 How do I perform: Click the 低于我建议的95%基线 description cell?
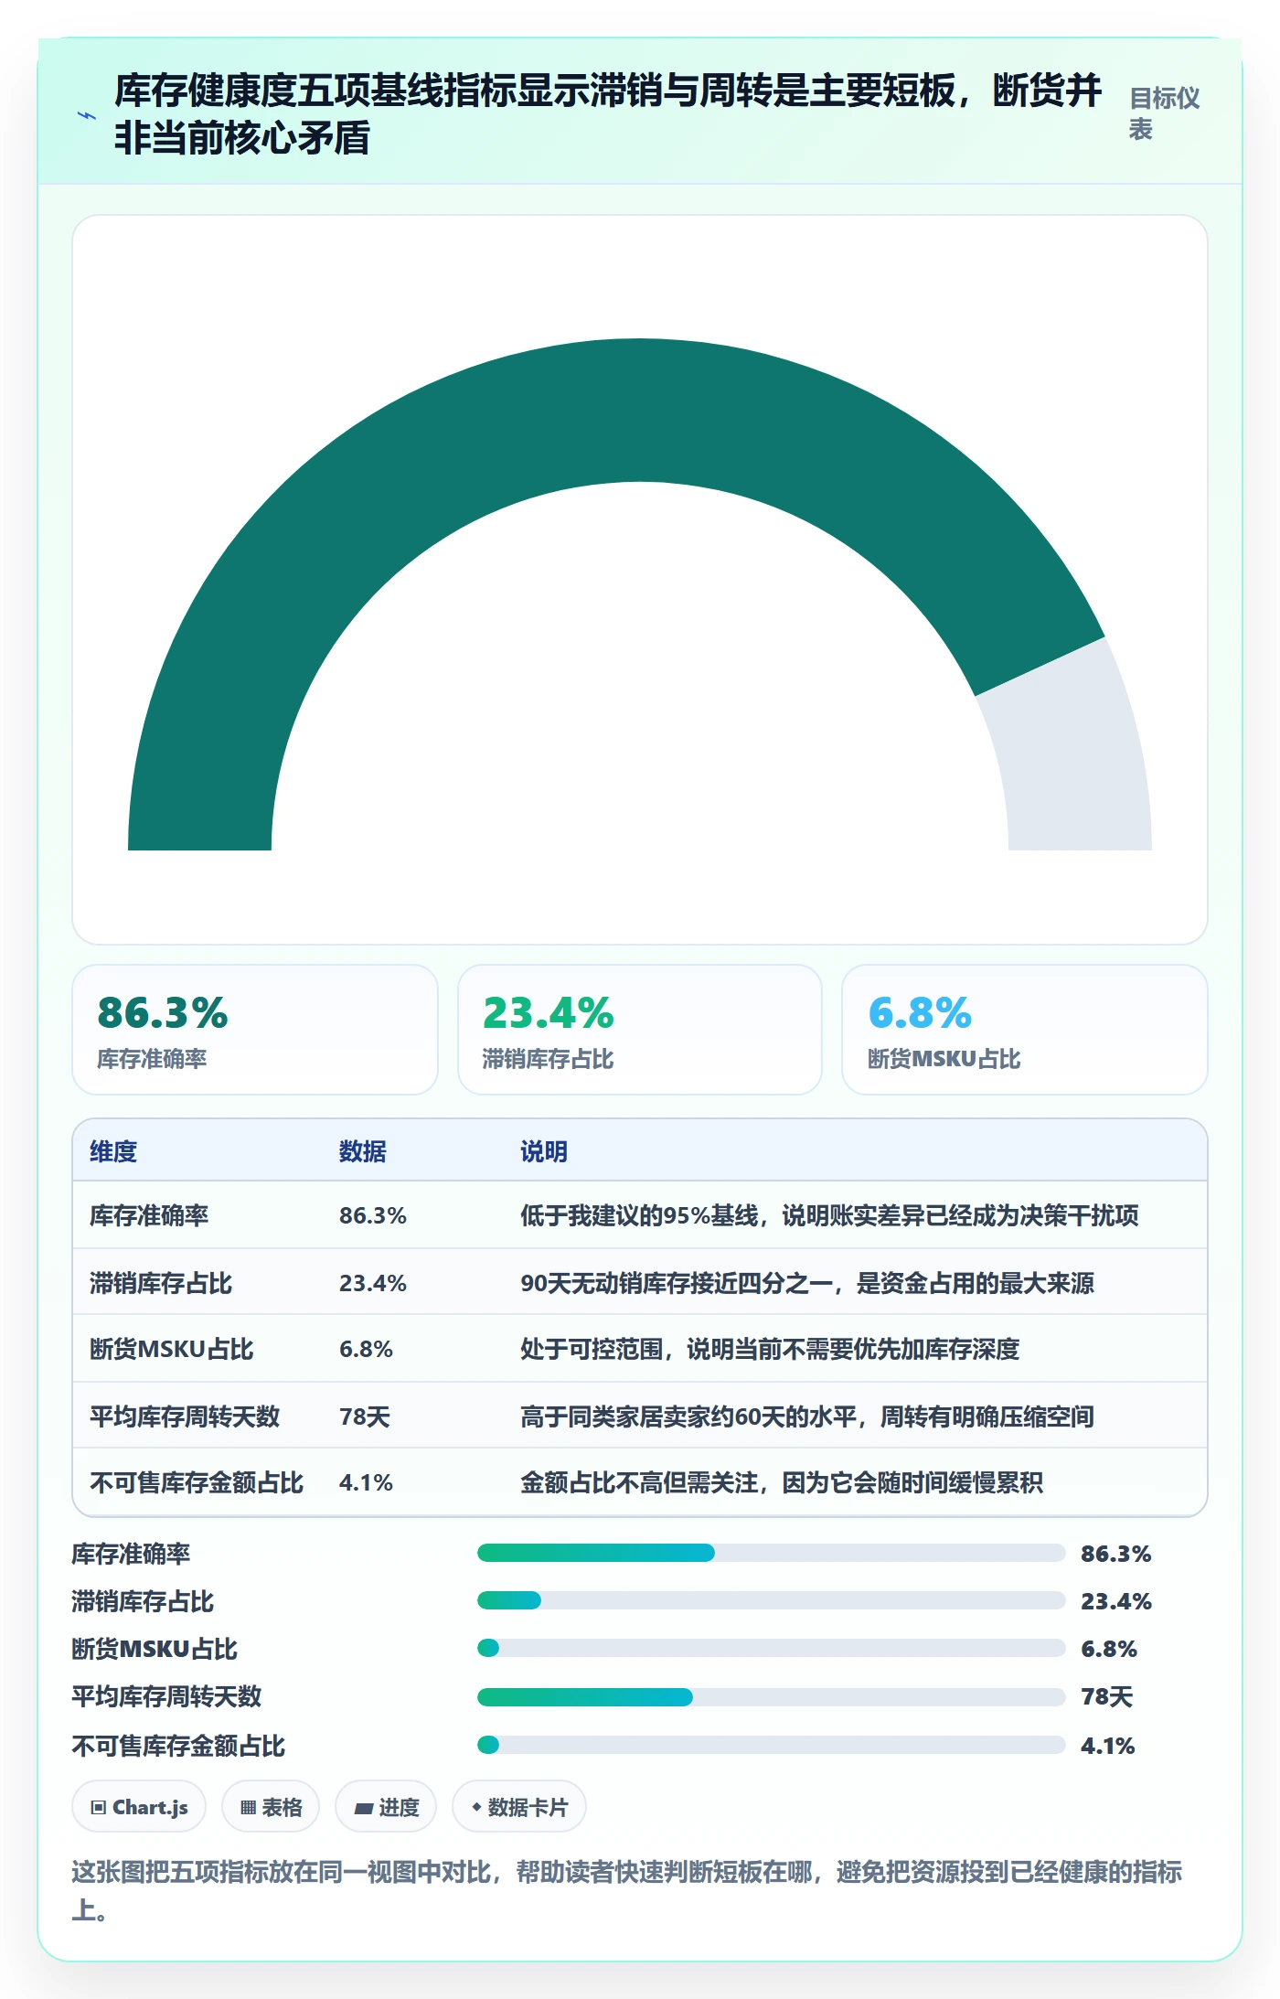tap(829, 1215)
